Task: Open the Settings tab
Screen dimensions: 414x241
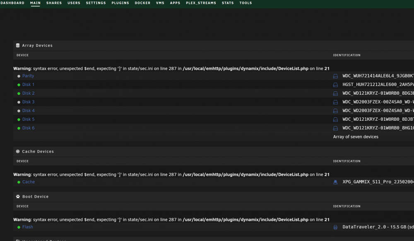Action: pos(96,3)
